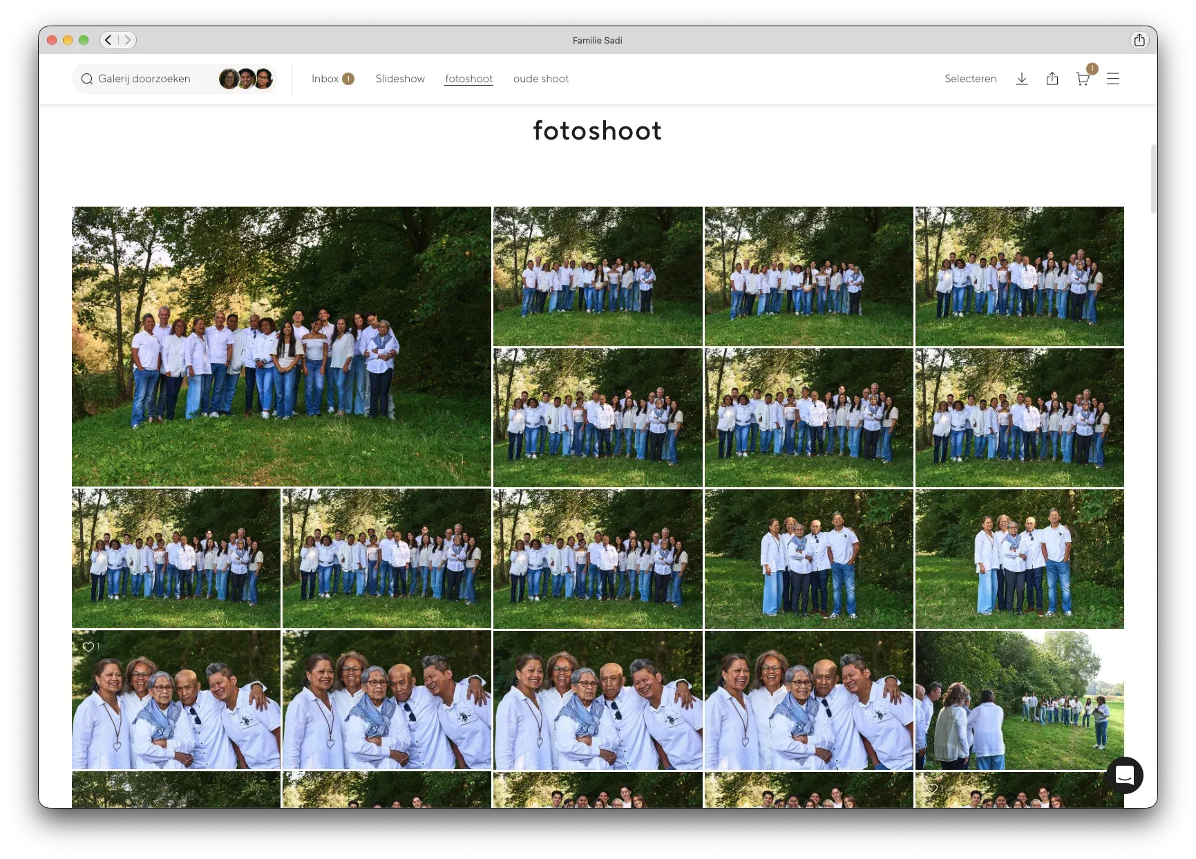Click the magnifying glass search icon
The width and height of the screenshot is (1196, 859).
(87, 79)
